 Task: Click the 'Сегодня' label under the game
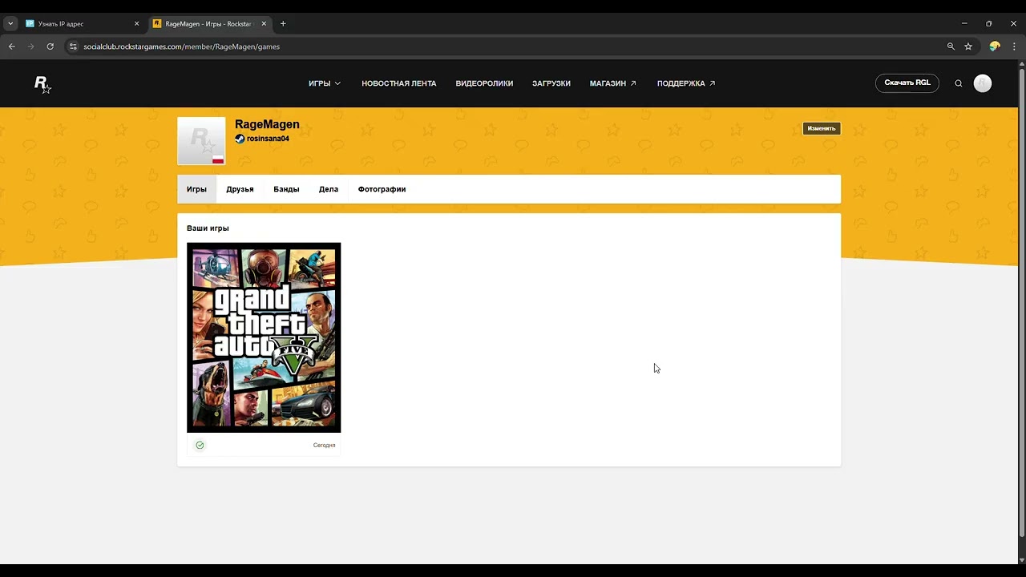point(324,445)
